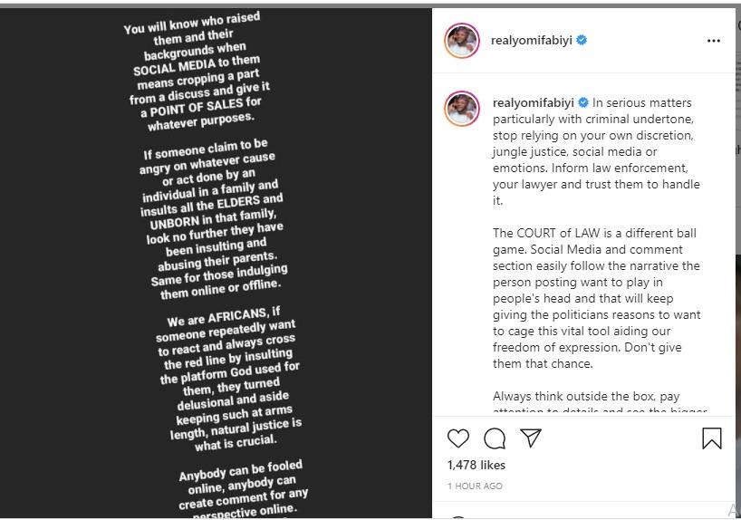View the 1,478 likes list
Screen dimensions: 741x520
point(476,465)
